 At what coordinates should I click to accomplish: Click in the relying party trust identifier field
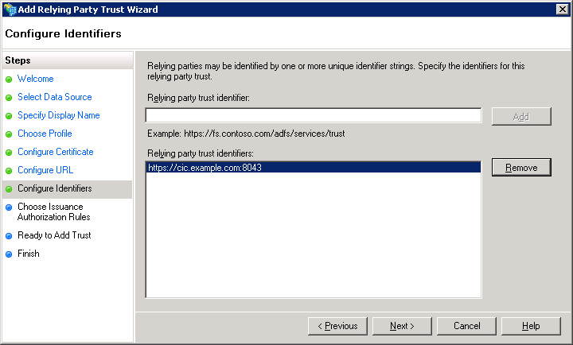[313, 116]
